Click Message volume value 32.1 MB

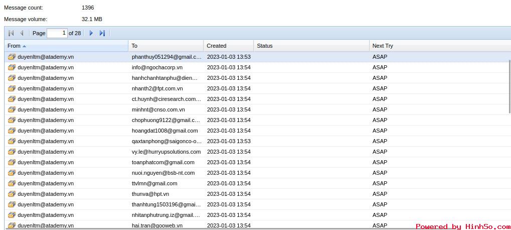[92, 19]
